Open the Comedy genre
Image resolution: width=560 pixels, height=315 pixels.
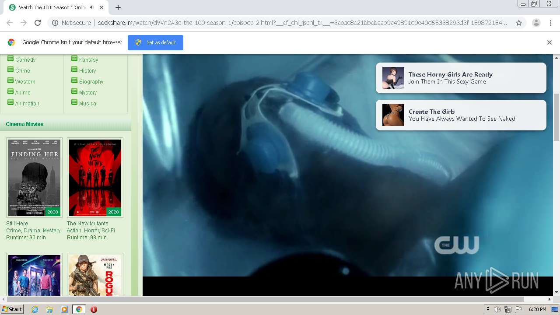coord(25,60)
